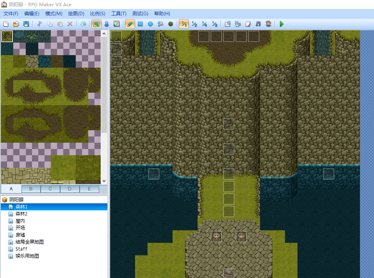Cut the selection with the scissors icon
374x278 pixels.
point(39,24)
